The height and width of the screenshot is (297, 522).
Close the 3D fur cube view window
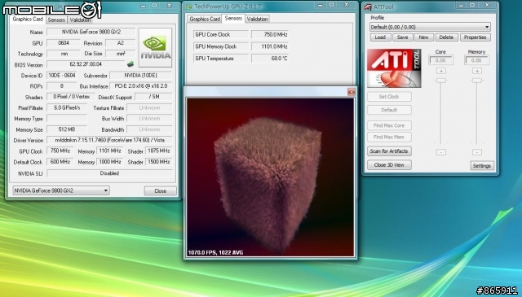(351, 92)
